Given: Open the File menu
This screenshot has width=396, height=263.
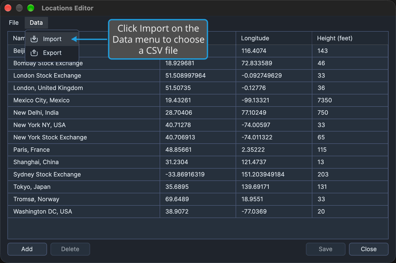Looking at the screenshot, I should click(14, 23).
